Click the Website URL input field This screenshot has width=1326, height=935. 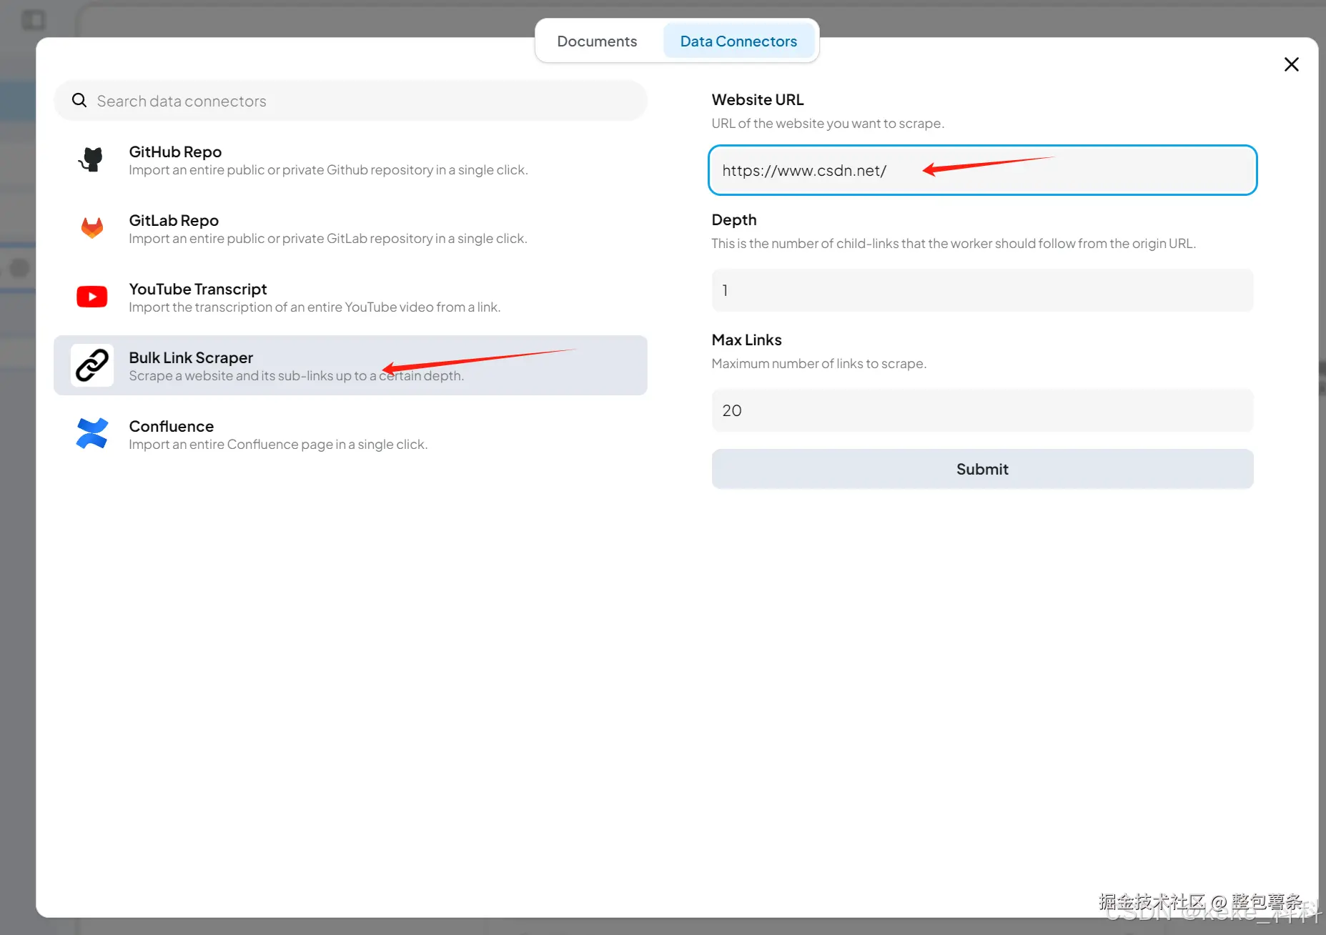coord(982,170)
